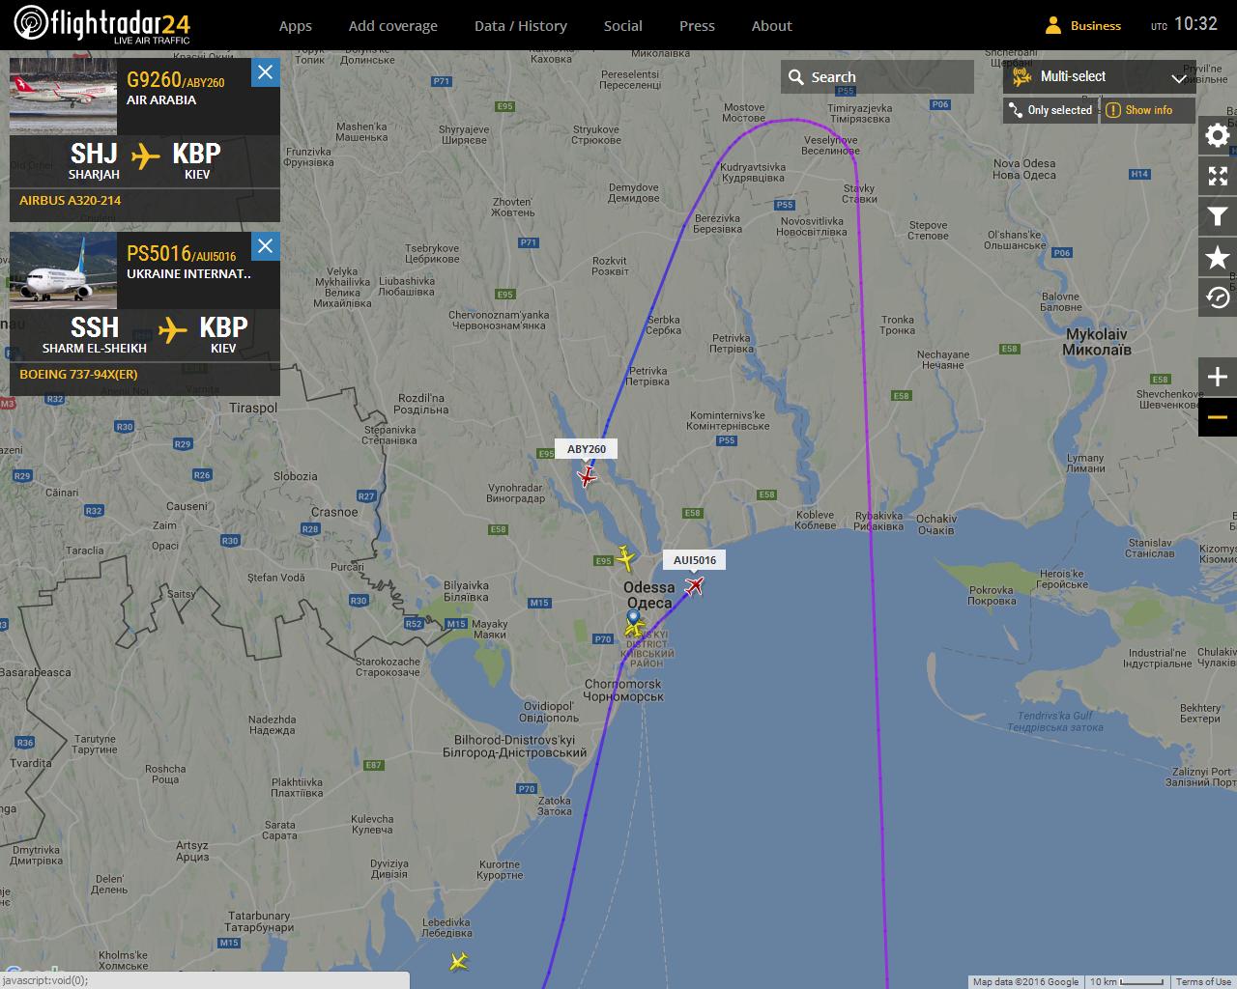Zoom in with the plus button
Screen dimensions: 1237x989
[x=1218, y=377]
